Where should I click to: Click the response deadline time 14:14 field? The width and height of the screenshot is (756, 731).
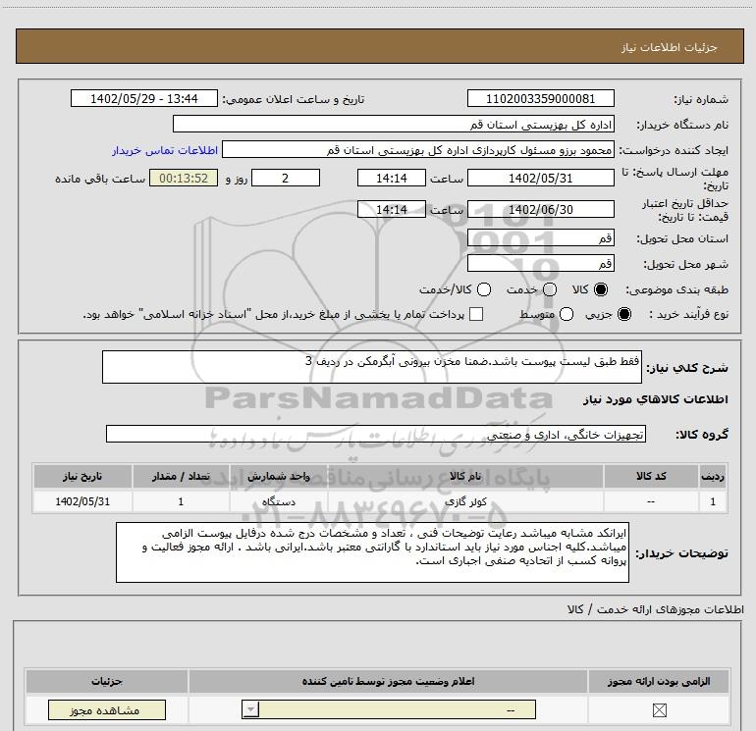[392, 178]
